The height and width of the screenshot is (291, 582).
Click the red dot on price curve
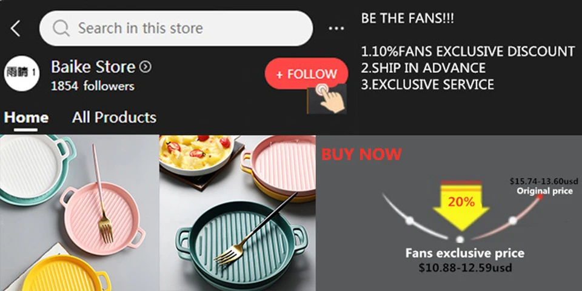tap(540, 196)
